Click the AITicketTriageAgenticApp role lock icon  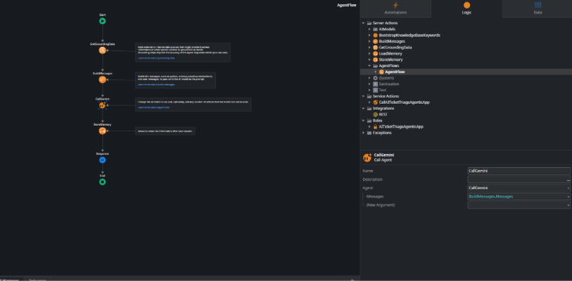point(376,127)
